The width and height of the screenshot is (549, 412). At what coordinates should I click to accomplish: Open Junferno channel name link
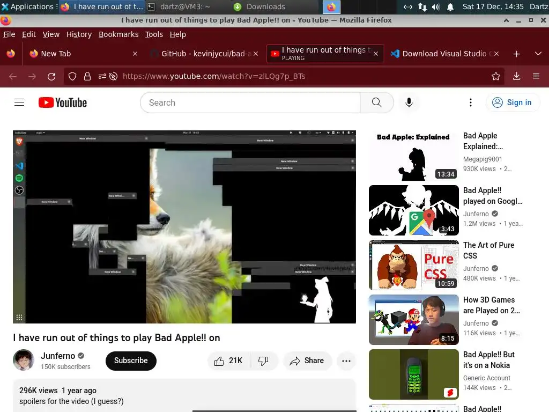point(58,356)
